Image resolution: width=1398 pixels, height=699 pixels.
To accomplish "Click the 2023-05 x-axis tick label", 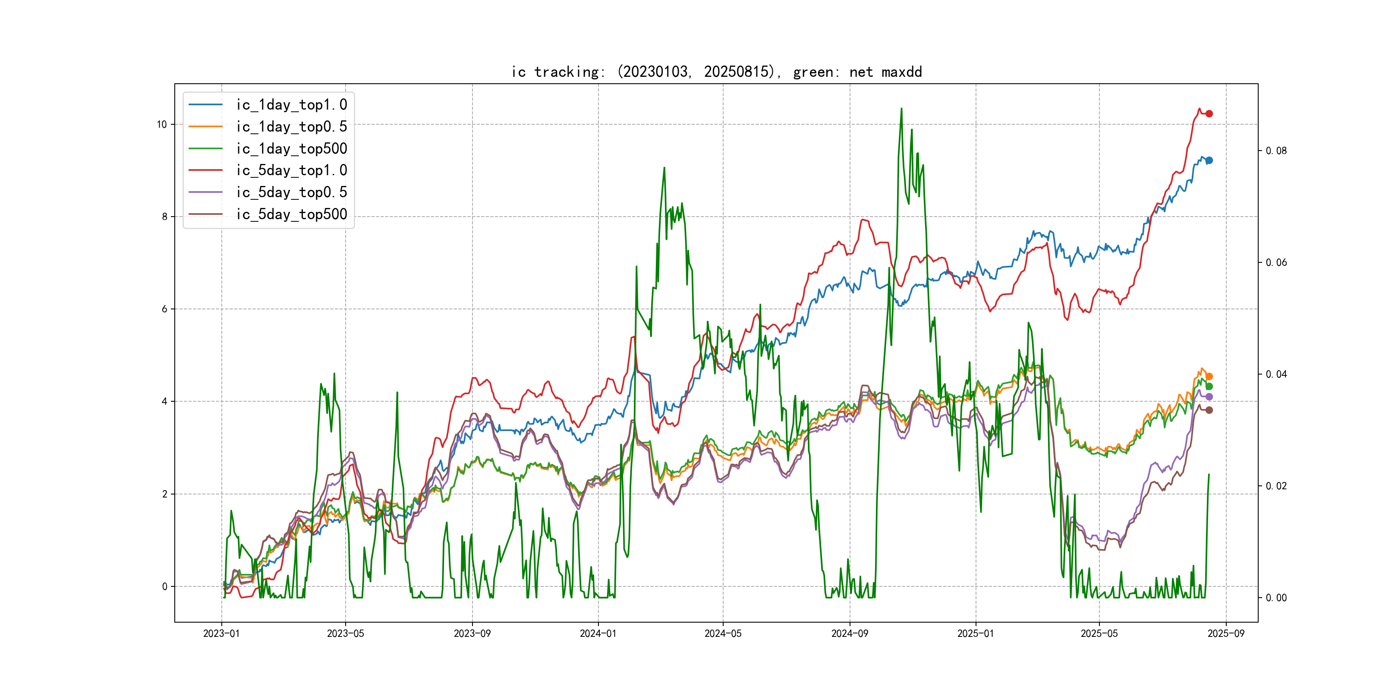I will (345, 633).
